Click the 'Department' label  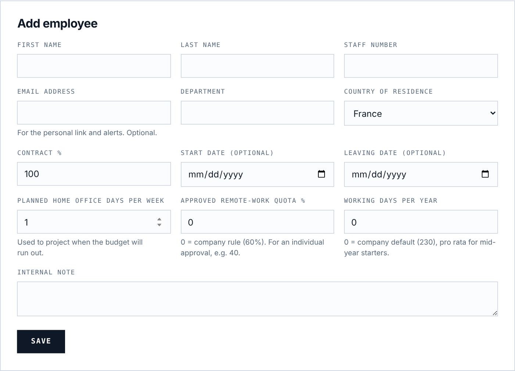click(x=203, y=91)
